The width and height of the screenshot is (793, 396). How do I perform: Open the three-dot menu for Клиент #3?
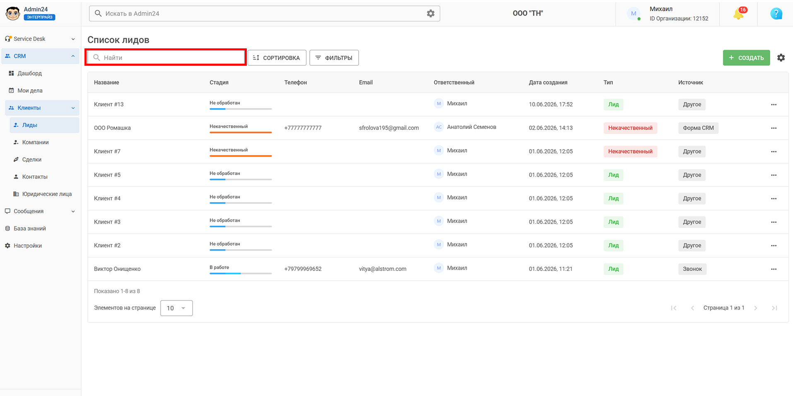(x=774, y=222)
